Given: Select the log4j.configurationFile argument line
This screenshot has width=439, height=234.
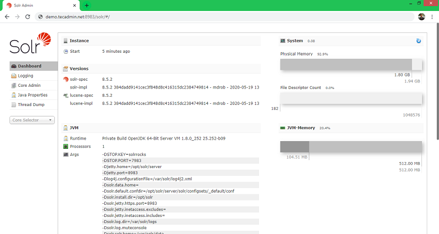Looking at the screenshot, I should pos(147,179).
